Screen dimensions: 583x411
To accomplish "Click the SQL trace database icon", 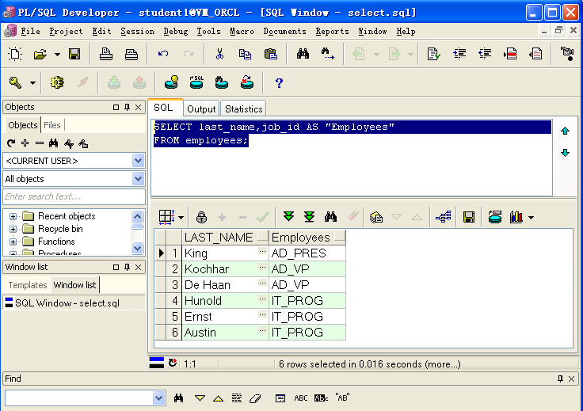I will (x=196, y=82).
